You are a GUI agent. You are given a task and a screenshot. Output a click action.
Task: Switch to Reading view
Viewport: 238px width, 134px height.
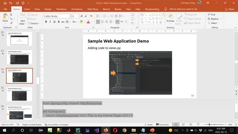(x=191, y=125)
